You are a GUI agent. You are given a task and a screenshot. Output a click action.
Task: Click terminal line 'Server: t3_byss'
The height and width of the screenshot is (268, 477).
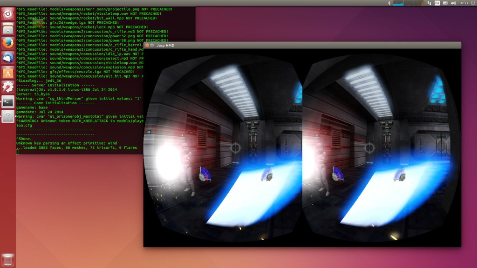(33, 94)
